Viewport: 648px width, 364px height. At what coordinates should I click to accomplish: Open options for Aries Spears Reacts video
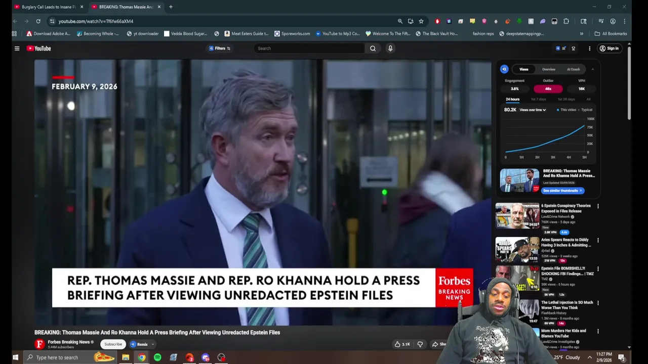(x=598, y=240)
